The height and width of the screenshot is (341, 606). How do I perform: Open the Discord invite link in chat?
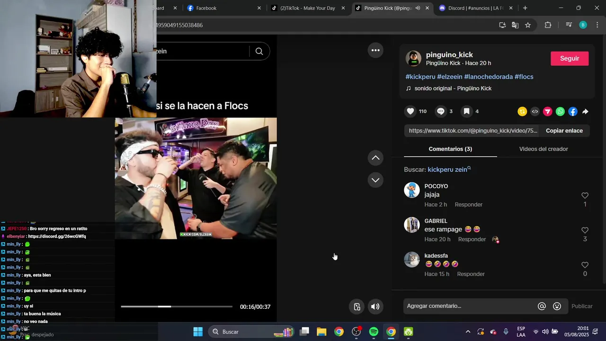[x=57, y=236]
